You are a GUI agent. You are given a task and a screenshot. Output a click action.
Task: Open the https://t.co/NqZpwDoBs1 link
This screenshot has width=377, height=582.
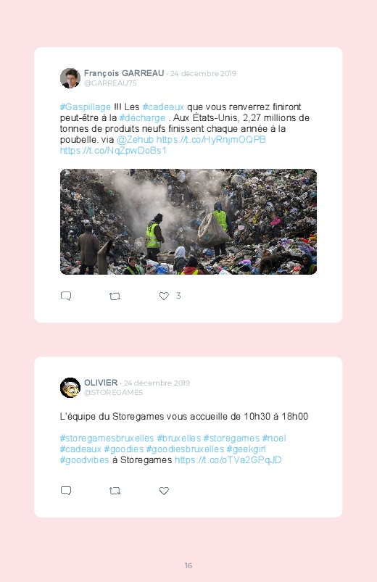coord(113,150)
